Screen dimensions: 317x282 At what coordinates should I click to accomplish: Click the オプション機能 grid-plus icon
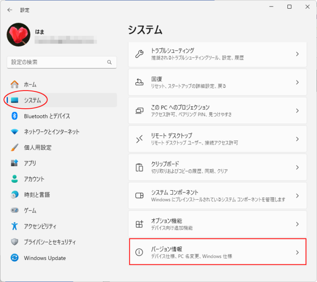point(139,224)
